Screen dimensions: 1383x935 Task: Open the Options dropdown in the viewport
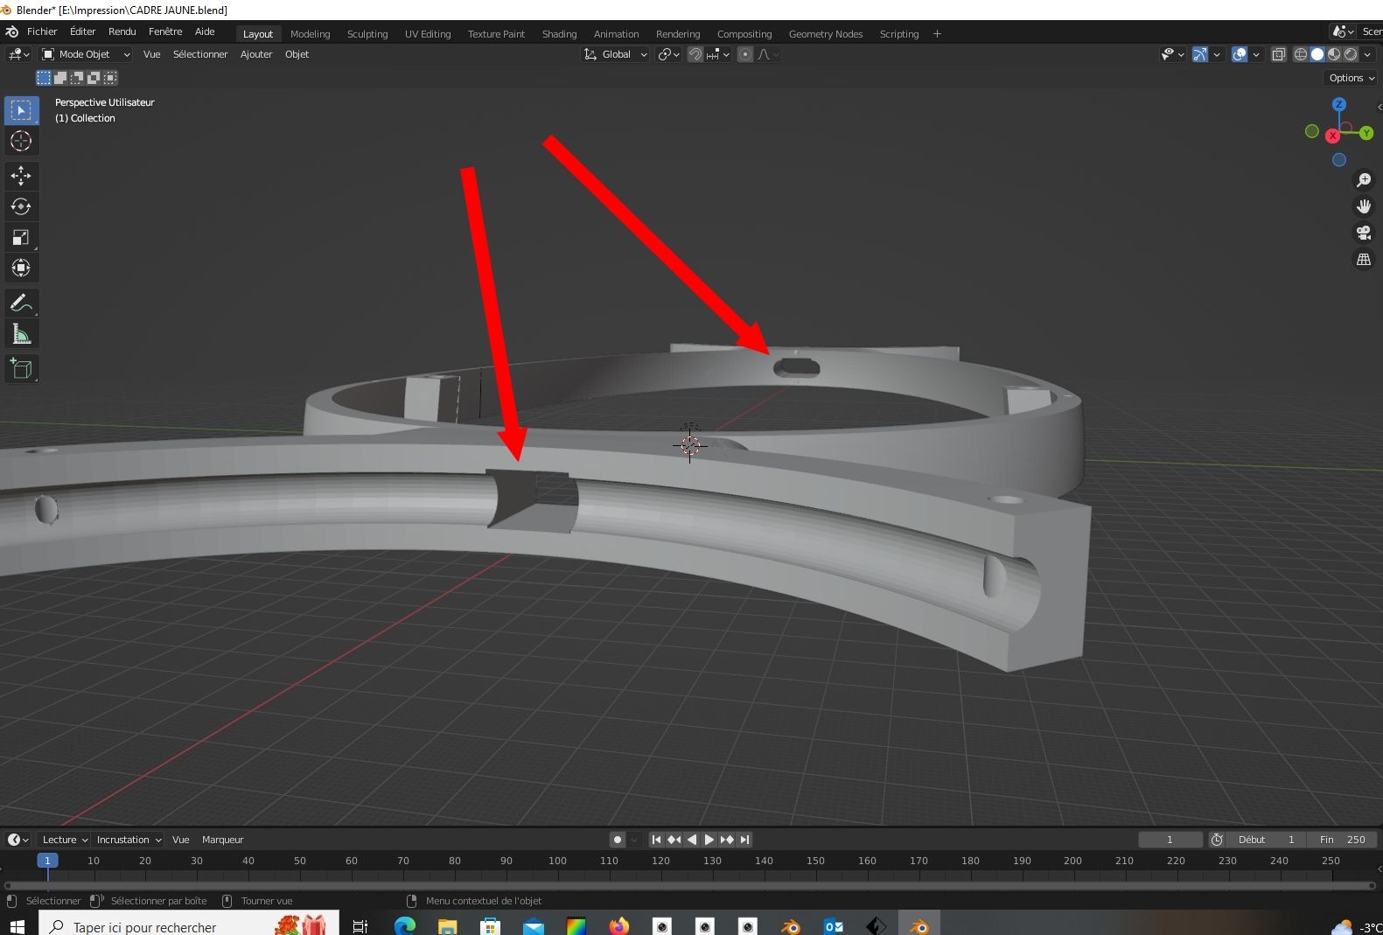coord(1352,78)
